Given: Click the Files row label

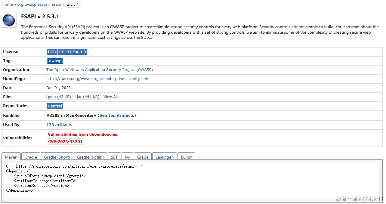Looking at the screenshot, I should [8, 97].
